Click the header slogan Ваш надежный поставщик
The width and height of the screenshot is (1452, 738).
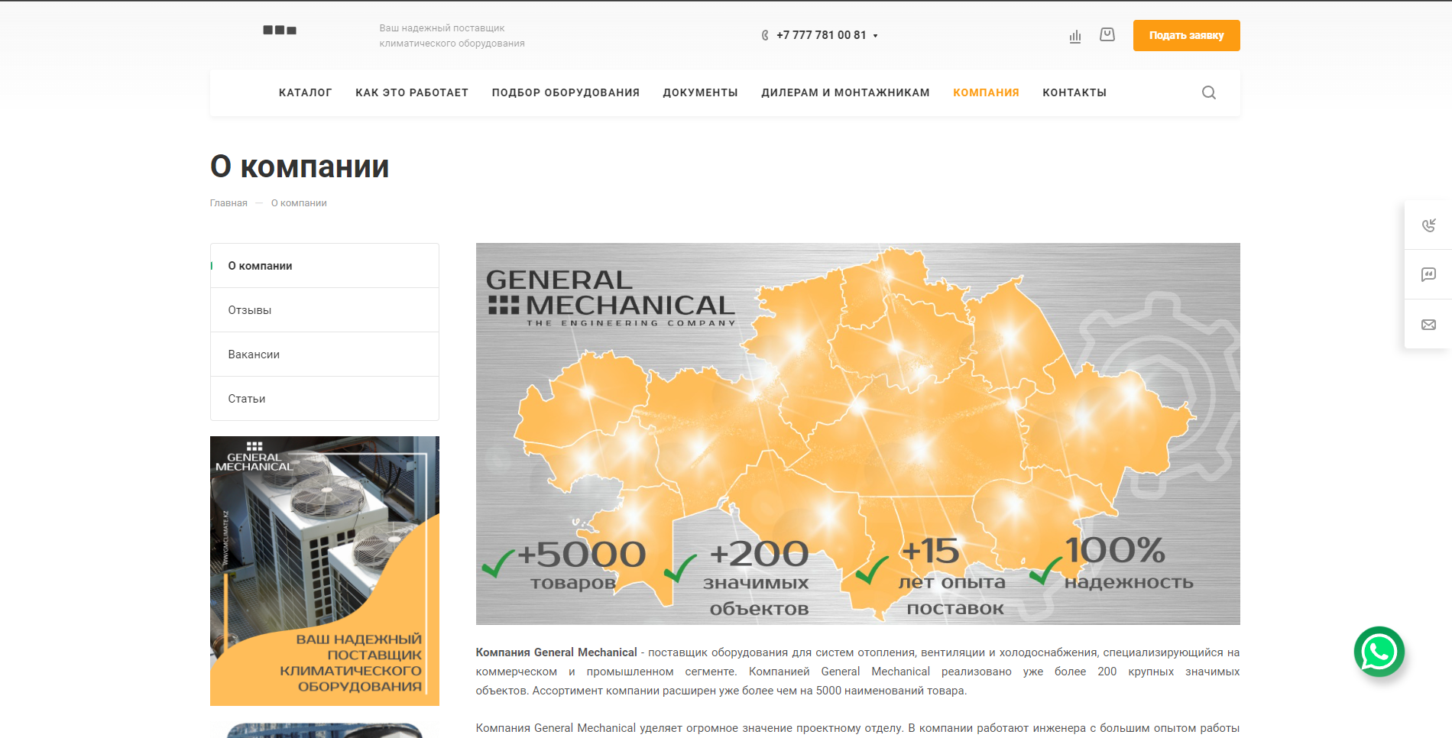coord(452,36)
